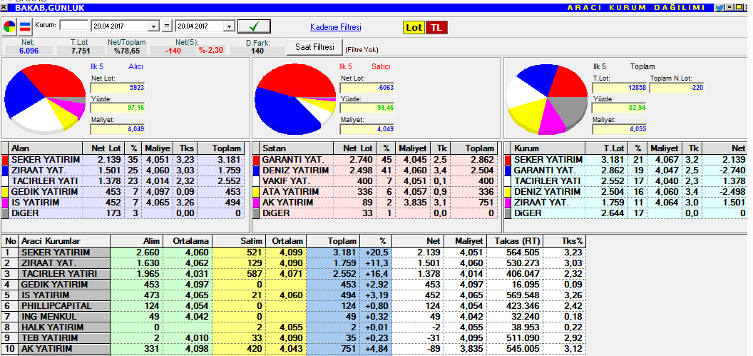Switch to pie chart view icon
The image size is (753, 356).
click(9, 27)
